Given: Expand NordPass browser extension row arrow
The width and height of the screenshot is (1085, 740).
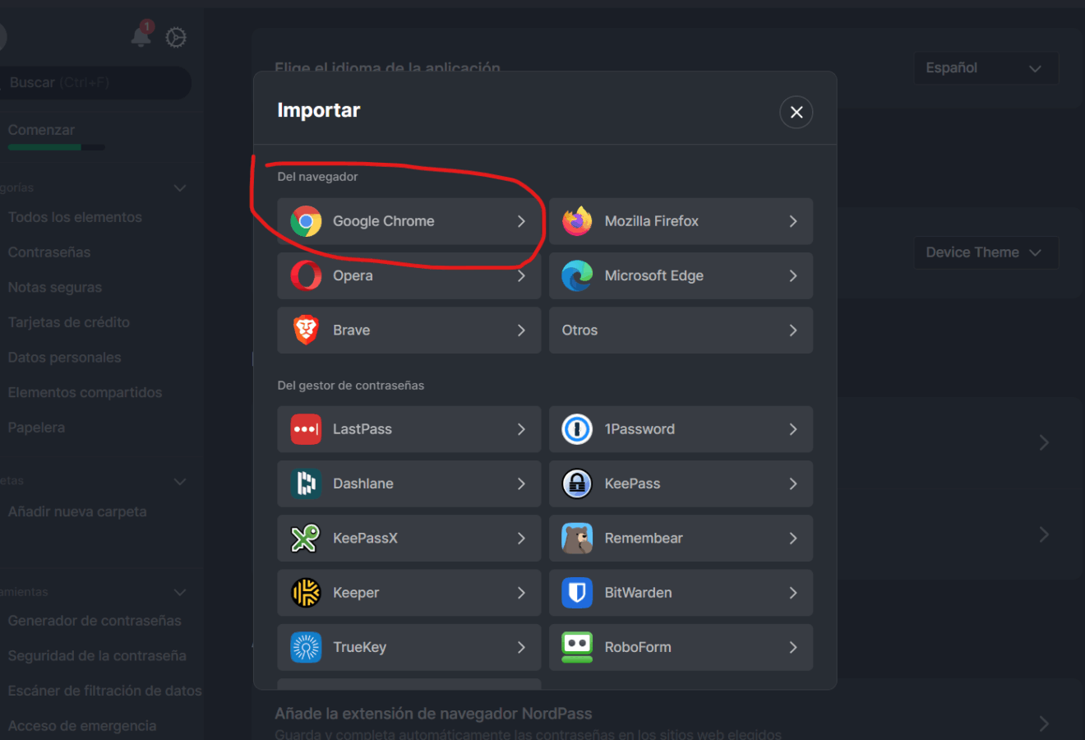Looking at the screenshot, I should (x=1044, y=724).
